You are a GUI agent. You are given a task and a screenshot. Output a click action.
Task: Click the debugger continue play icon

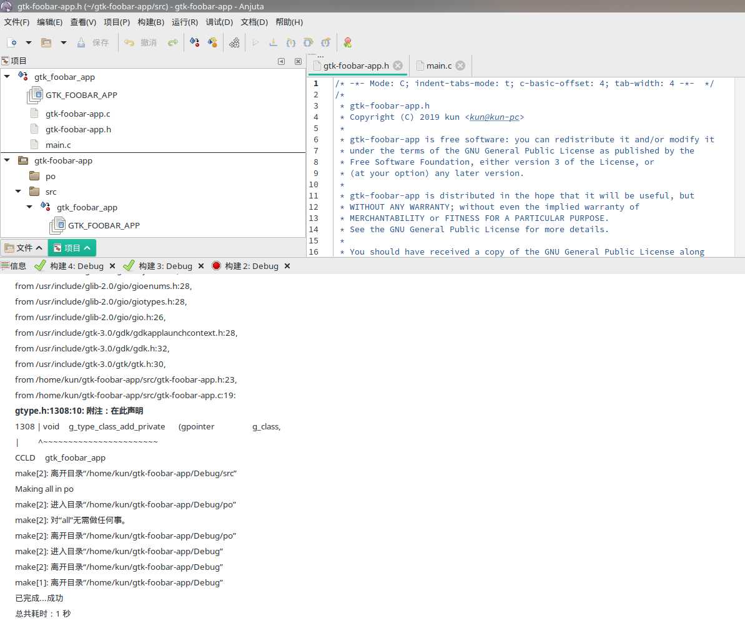[x=255, y=42]
